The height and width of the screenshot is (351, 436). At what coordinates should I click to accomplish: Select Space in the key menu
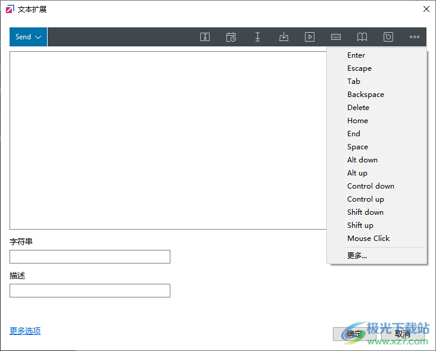377,146
